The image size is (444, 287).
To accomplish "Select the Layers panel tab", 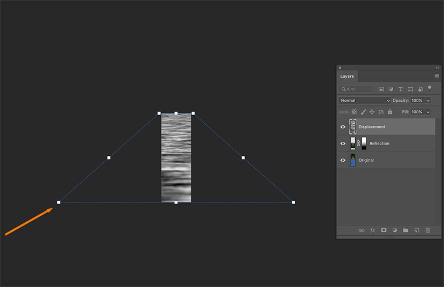I will click(x=347, y=77).
